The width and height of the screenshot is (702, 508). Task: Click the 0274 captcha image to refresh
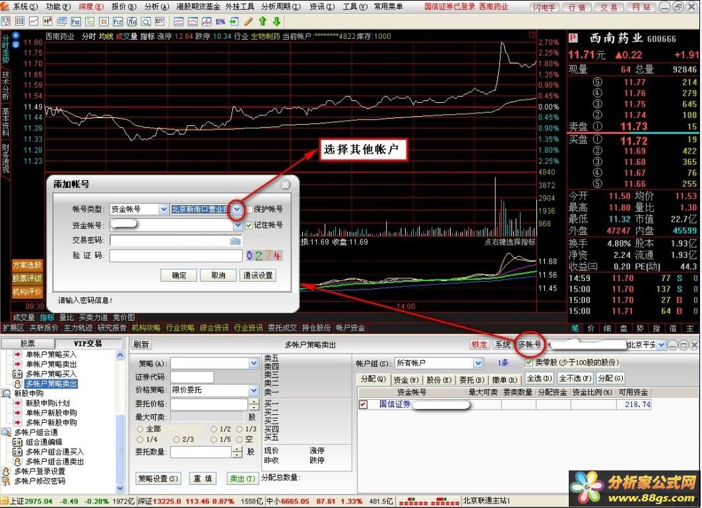click(x=264, y=255)
